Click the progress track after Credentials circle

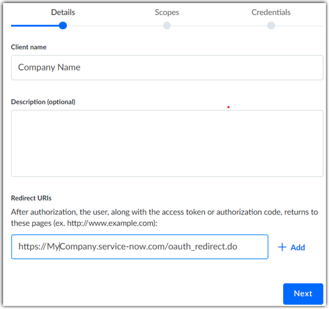pyautogui.click(x=299, y=26)
